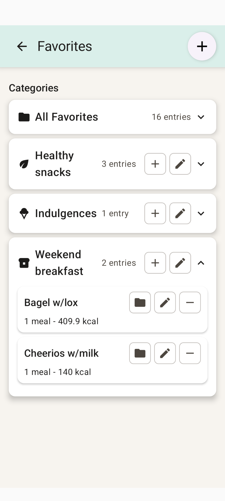The width and height of the screenshot is (225, 501).
Task: Expand the Healthy snacks category
Action: 201,164
